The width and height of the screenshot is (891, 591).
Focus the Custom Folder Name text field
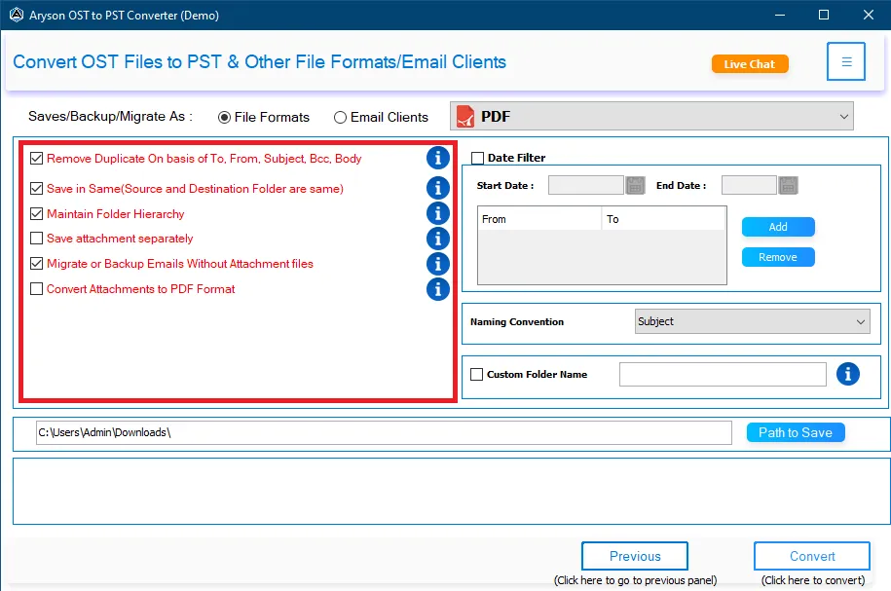723,375
